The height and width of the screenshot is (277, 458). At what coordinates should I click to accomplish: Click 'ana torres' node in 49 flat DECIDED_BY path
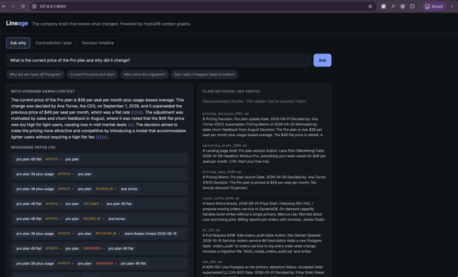pos(116,219)
